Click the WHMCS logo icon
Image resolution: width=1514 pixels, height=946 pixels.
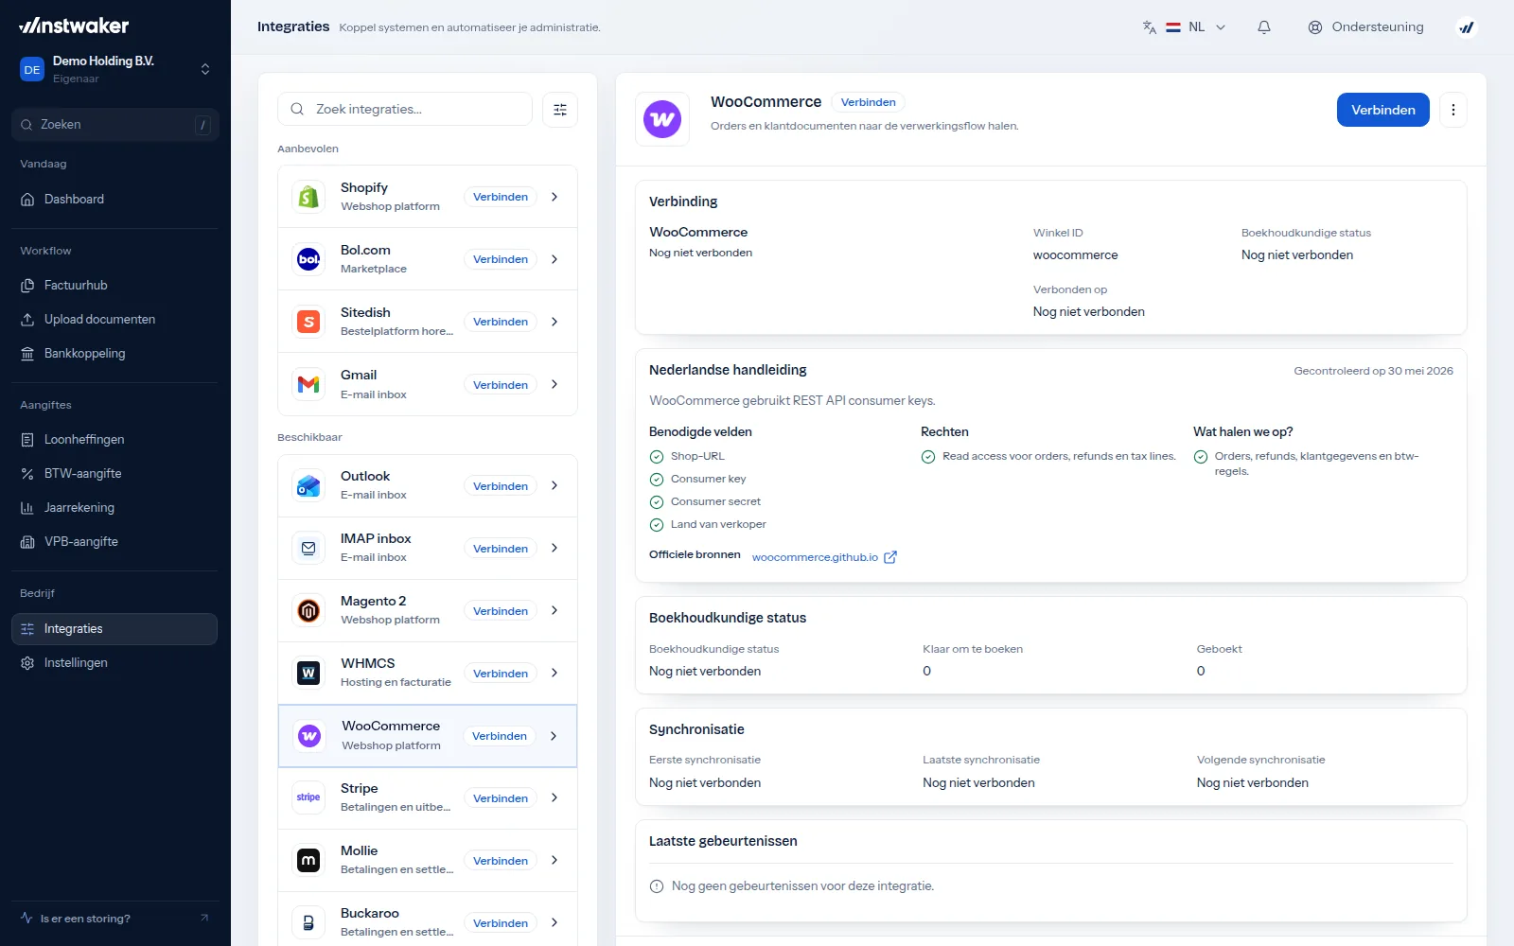[308, 674]
